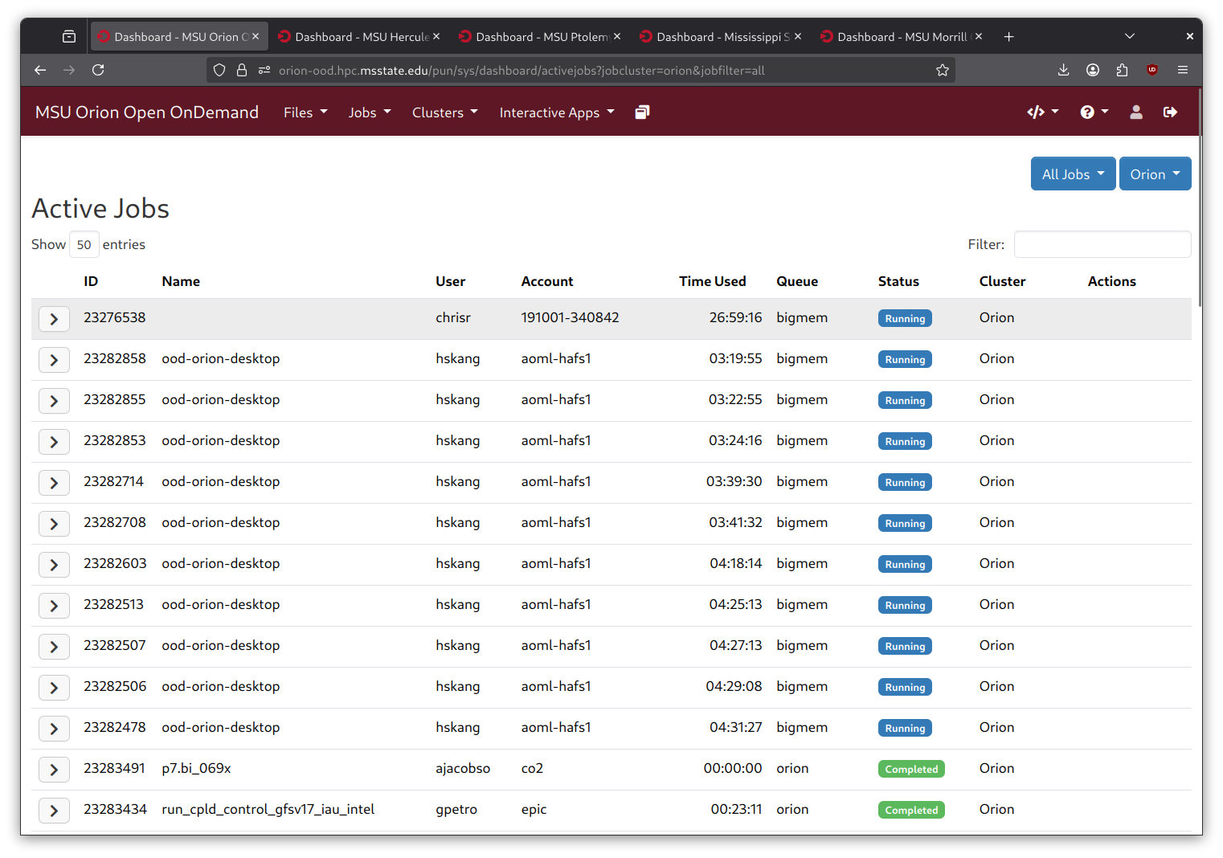Expand details for job 23282603
The height and width of the screenshot is (858, 1223).
pos(54,565)
